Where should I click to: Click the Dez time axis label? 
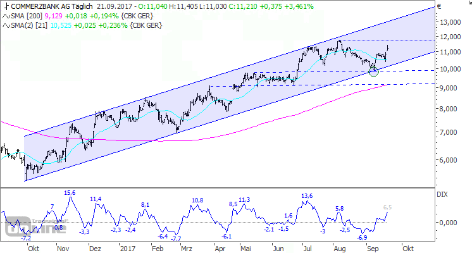click(x=95, y=249)
